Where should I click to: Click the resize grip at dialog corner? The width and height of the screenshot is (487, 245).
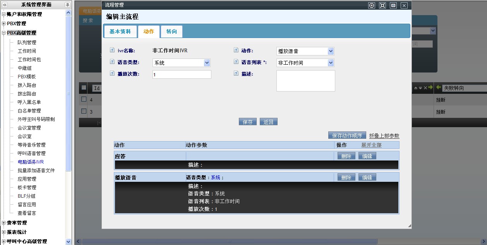click(x=409, y=226)
